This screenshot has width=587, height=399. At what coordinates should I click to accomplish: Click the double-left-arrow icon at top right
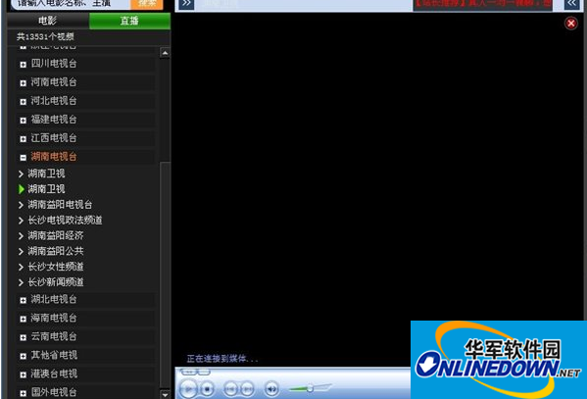(571, 4)
